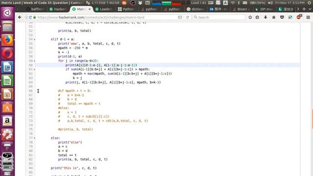This screenshot has height=176, width=313.
Task: Collapse code fold at line 54
Action: [34, 40]
